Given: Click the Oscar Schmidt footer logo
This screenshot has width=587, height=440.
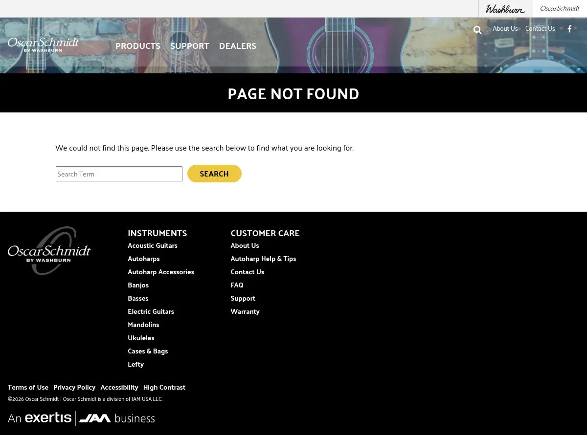Looking at the screenshot, I should pos(49,251).
